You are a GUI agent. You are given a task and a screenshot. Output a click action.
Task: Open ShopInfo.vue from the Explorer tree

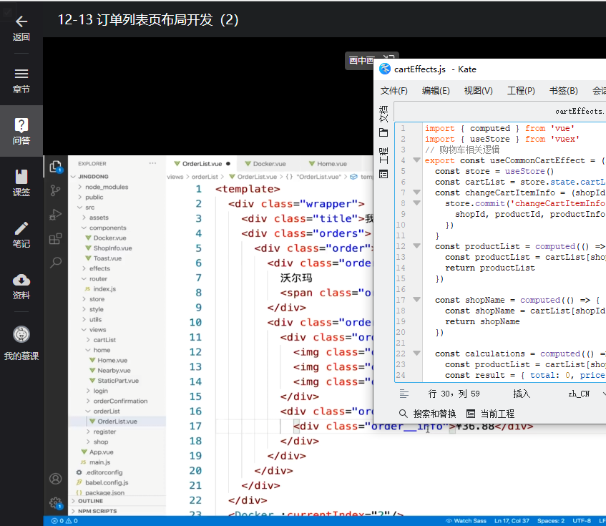click(x=112, y=248)
